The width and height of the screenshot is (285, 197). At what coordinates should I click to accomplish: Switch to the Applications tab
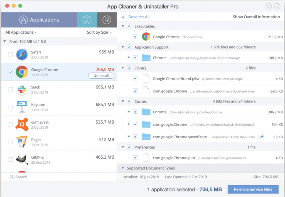coord(39,20)
